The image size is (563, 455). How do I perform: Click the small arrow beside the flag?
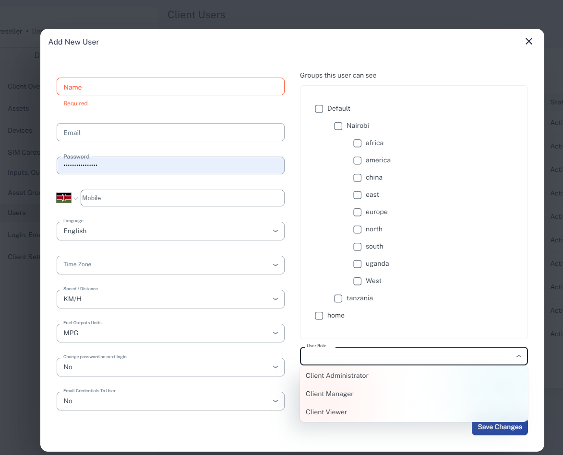click(x=76, y=198)
